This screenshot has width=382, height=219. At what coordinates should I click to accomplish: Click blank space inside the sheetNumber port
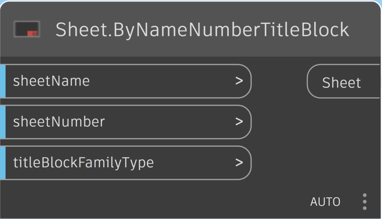tap(168, 122)
